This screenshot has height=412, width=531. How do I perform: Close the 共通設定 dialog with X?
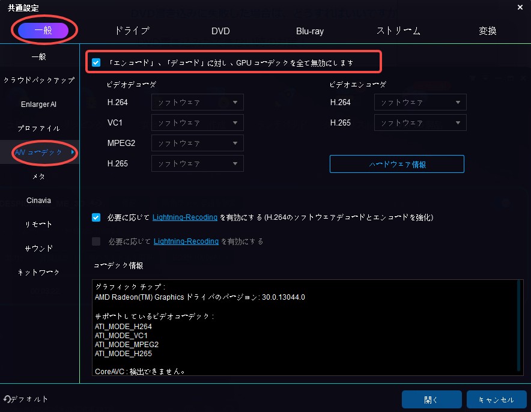(519, 7)
